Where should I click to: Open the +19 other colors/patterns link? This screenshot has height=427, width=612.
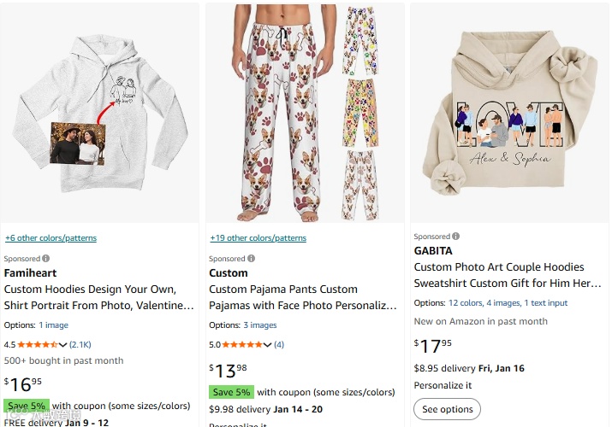(258, 238)
